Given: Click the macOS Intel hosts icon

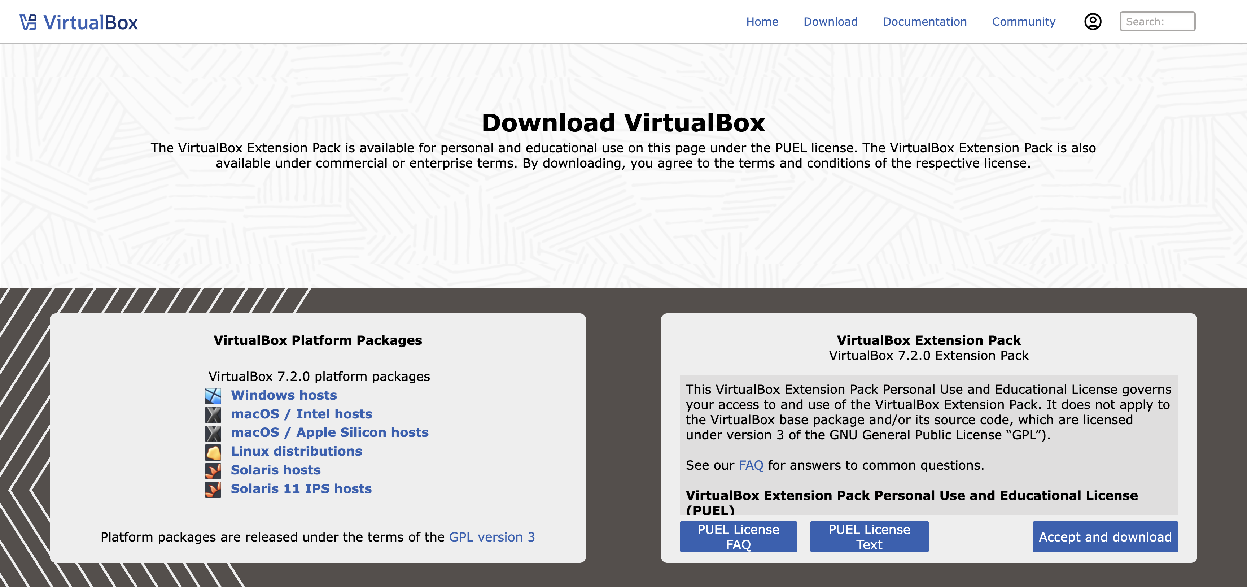Looking at the screenshot, I should coord(213,414).
